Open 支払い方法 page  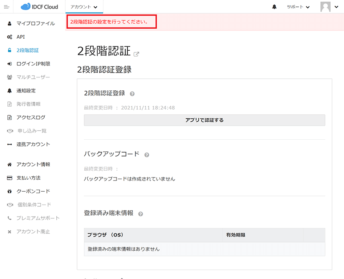pos(28,178)
